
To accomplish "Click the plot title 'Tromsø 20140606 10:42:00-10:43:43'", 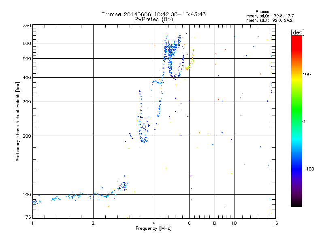I will tap(153, 14).
